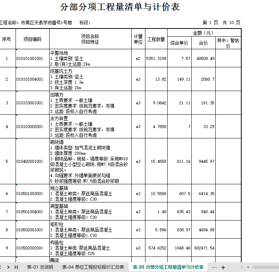Open the 表-01 总说明 sheet tab

click(x=40, y=267)
